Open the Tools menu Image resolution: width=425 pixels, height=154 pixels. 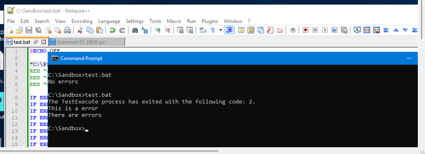click(155, 21)
